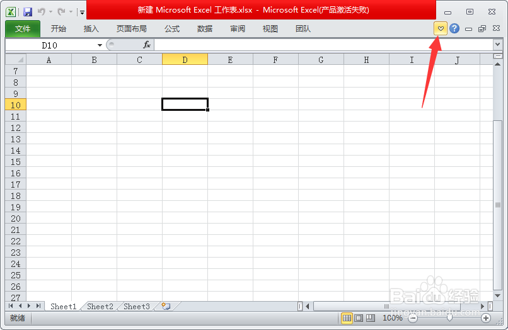Select column H header
The height and width of the screenshot is (330, 508).
tap(366, 60)
